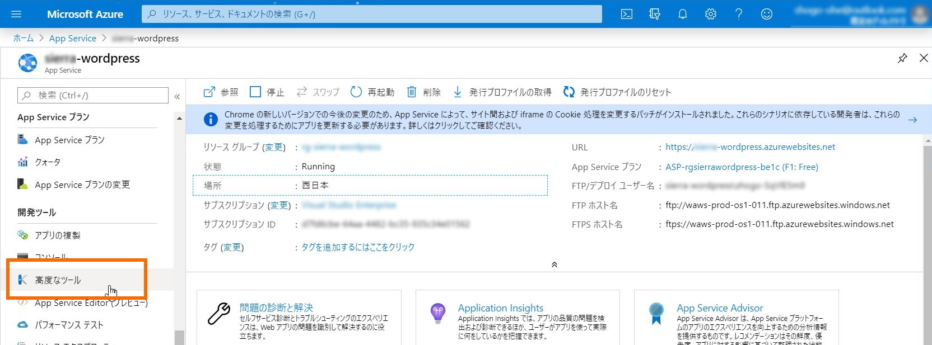Image resolution: width=932 pixels, height=345 pixels.
Task: Click タグを追加するにはここをクリック link
Action: (358, 247)
